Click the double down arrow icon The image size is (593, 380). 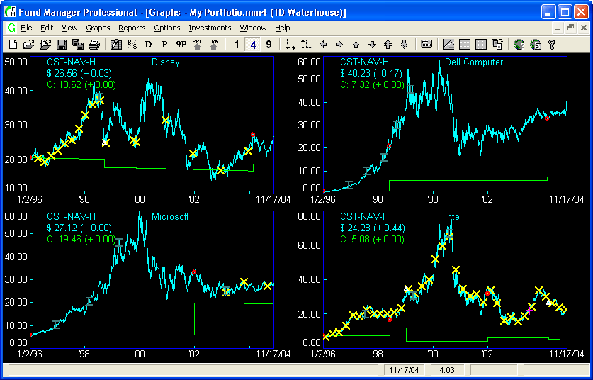405,45
